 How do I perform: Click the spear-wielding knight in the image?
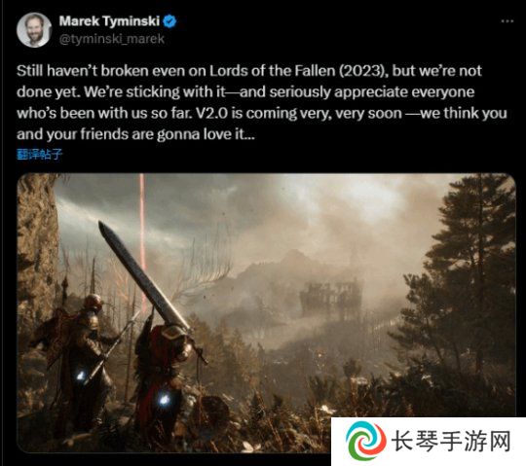[81, 352]
